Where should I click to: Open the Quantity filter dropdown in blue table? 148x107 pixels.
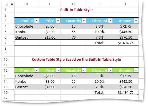click(84, 20)
